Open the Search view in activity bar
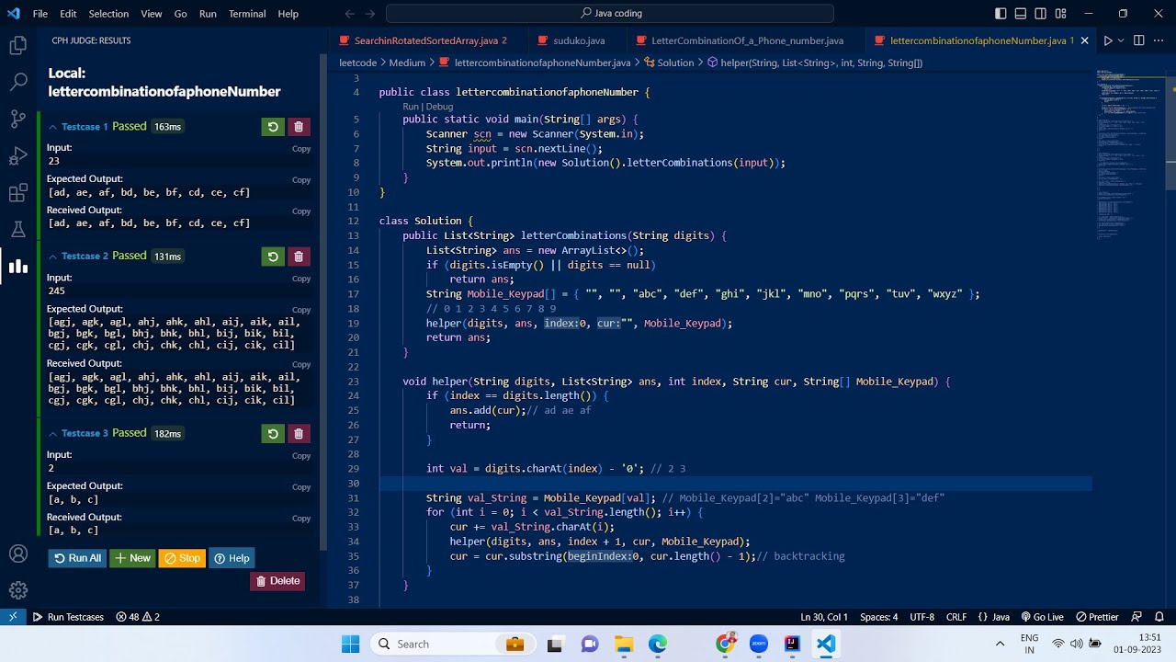1176x662 pixels. 17,82
